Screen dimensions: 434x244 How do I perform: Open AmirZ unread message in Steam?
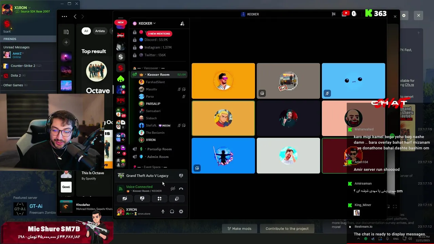(17, 55)
